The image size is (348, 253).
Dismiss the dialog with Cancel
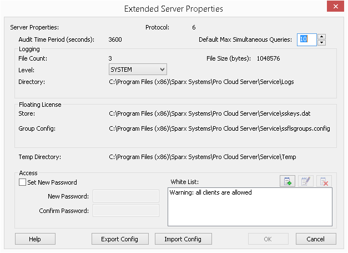click(x=315, y=239)
